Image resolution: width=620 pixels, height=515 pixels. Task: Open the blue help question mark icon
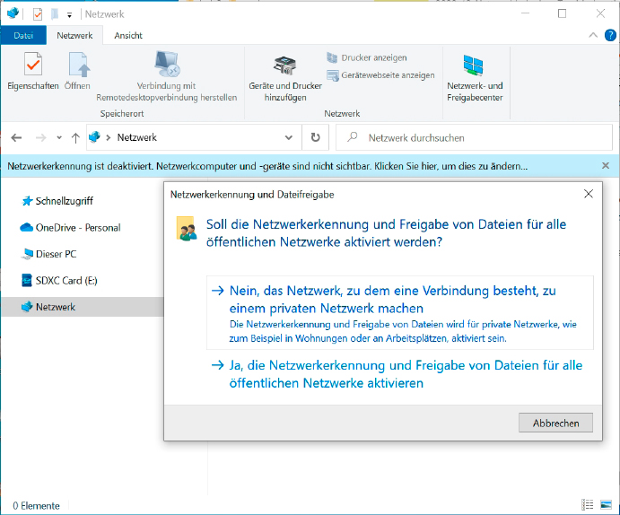point(610,35)
